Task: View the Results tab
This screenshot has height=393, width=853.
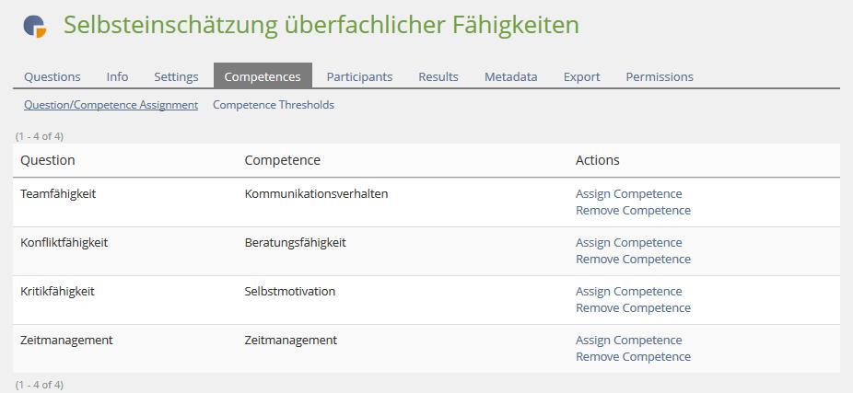Action: click(438, 76)
